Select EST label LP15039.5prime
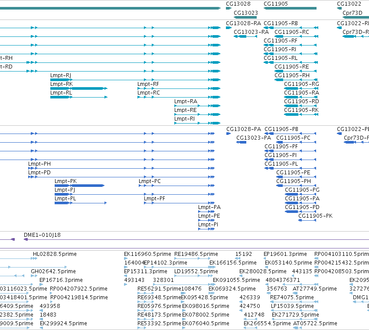This screenshot has width=369, height=330. click(x=292, y=306)
